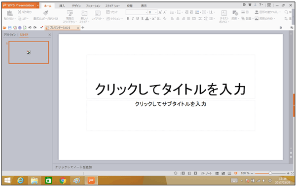Insert a text box

tap(224, 13)
